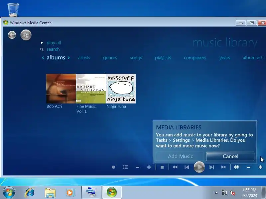Switch to the songs view
The width and height of the screenshot is (266, 199).
136,58
